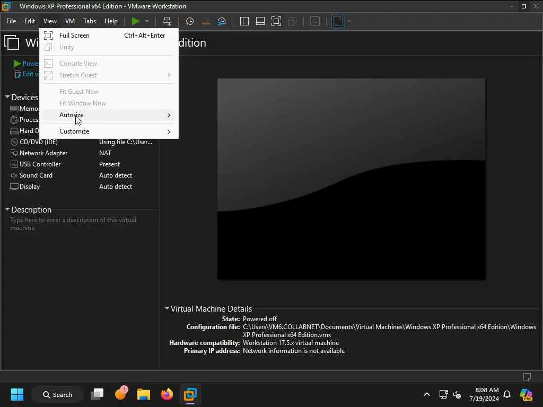The width and height of the screenshot is (543, 407).
Task: Collapse the Virtual Machine Details section
Action: coord(167,308)
